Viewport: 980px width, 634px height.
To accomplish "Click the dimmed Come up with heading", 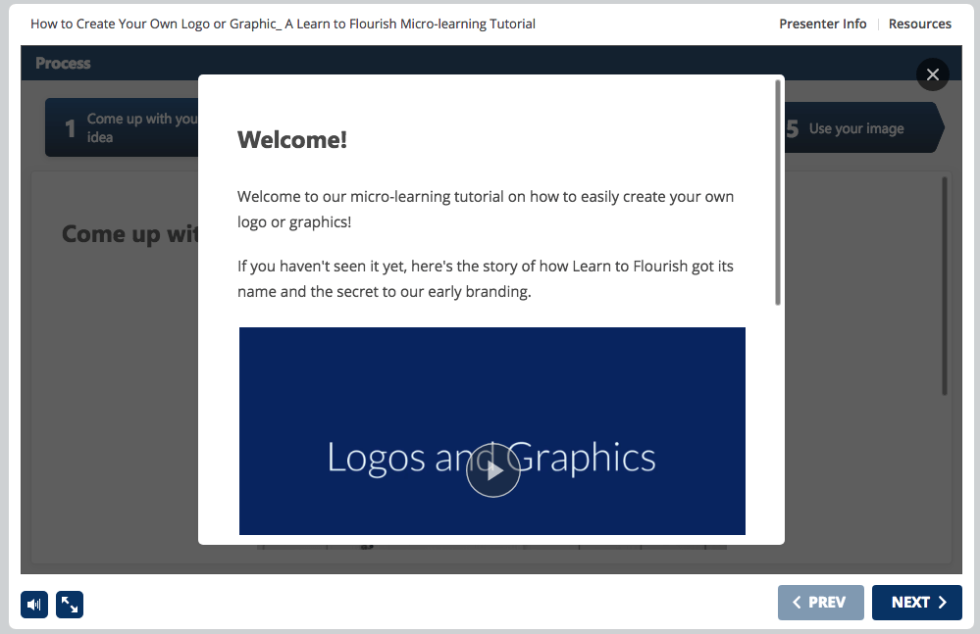I will (x=129, y=234).
